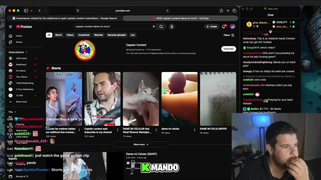Select the Watched filter chip
Image resolution: width=321 pixels, height=180 pixels.
pyautogui.click(x=98, y=35)
